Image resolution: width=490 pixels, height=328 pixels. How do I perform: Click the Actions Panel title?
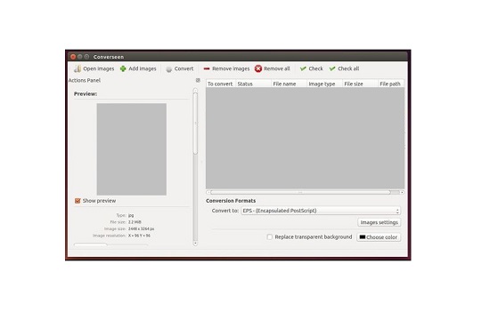click(85, 80)
